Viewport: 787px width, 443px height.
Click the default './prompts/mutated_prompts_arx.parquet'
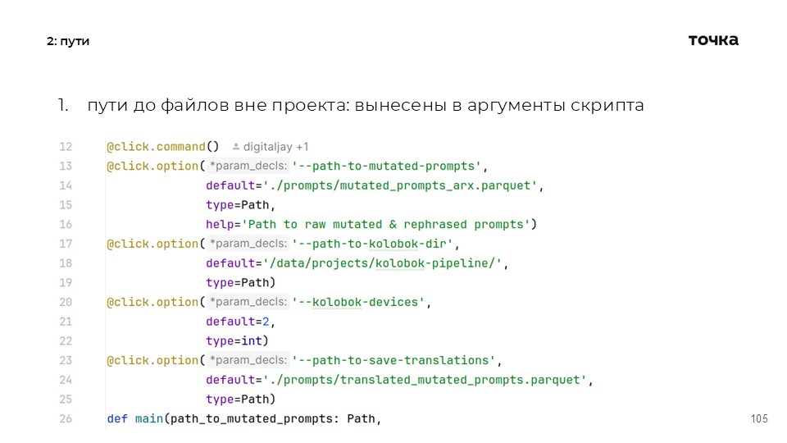[x=400, y=186]
